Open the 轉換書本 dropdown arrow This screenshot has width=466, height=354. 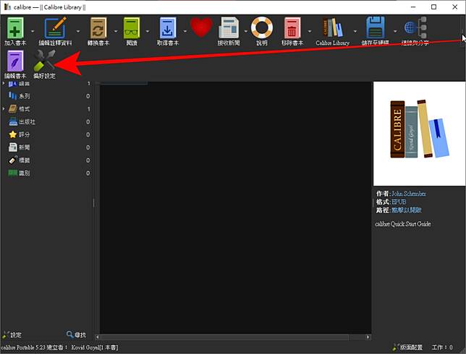click(x=116, y=31)
